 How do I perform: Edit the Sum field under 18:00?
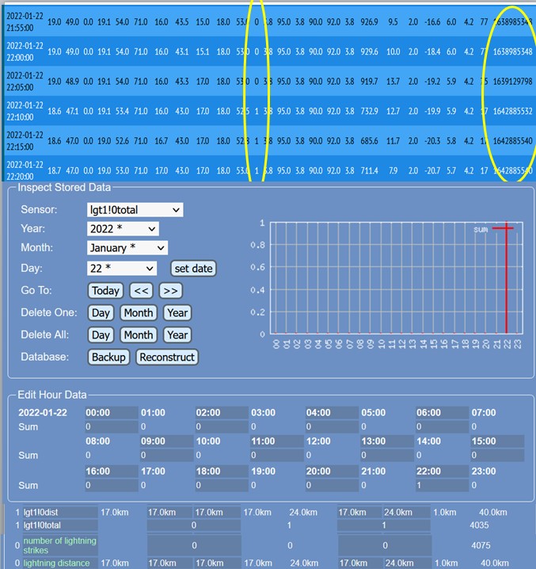tap(222, 485)
